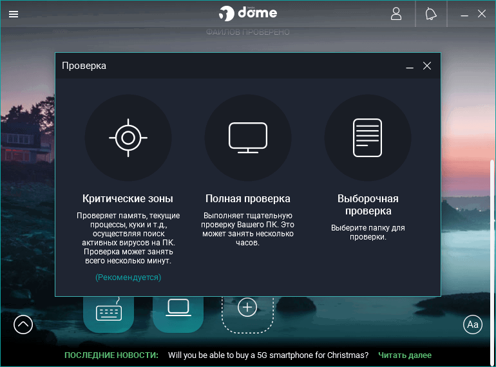496x367 pixels.
Task: Click the Читать далее link
Action: [405, 355]
